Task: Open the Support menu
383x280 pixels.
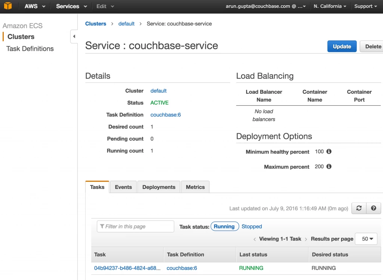Action: pos(366,6)
